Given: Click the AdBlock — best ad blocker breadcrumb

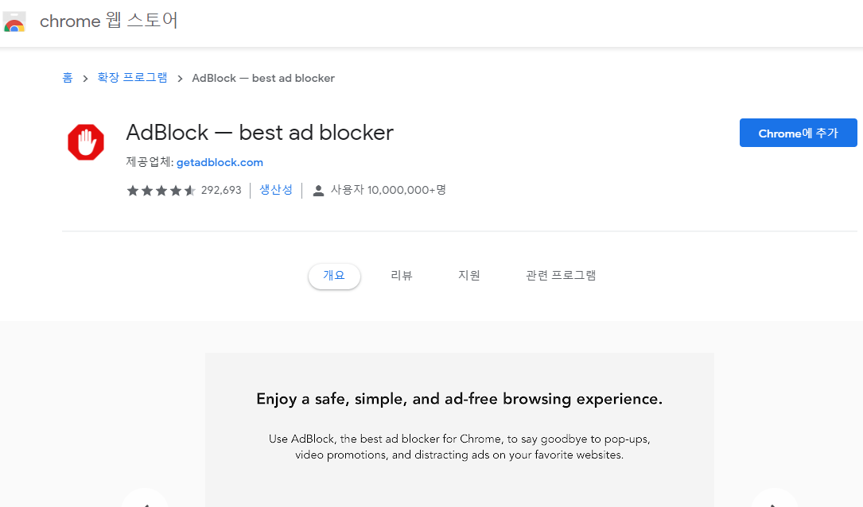Looking at the screenshot, I should [x=263, y=78].
